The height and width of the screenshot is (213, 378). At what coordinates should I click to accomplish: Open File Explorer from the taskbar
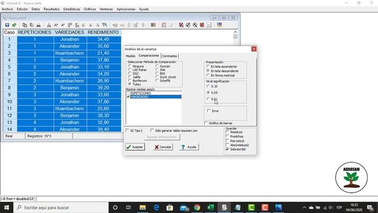[142, 208]
